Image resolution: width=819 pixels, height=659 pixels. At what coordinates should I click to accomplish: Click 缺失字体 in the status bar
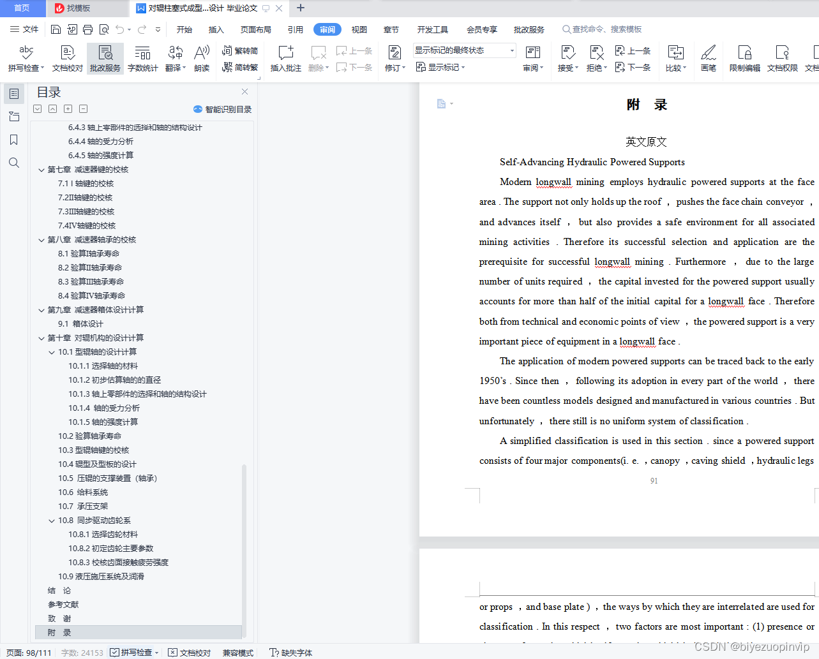click(290, 653)
